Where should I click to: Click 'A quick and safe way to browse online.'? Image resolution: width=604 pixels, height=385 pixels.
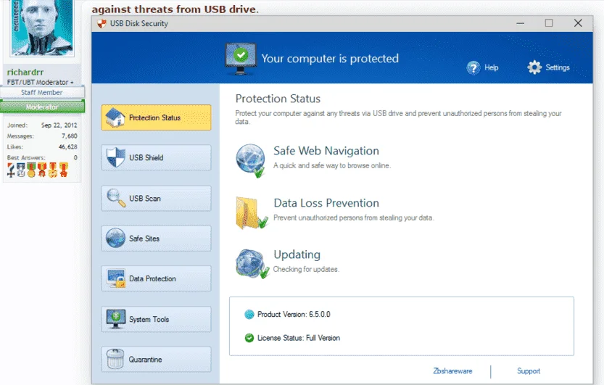(332, 165)
